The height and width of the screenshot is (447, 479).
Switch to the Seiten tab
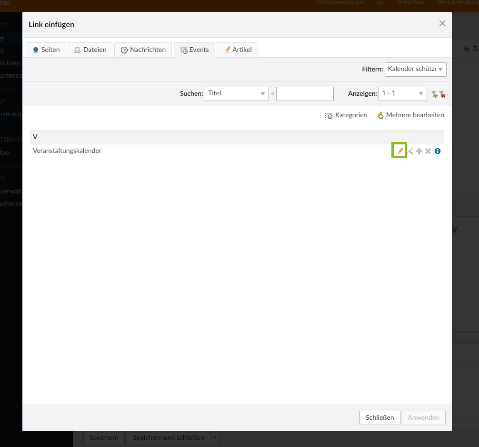pyautogui.click(x=46, y=50)
